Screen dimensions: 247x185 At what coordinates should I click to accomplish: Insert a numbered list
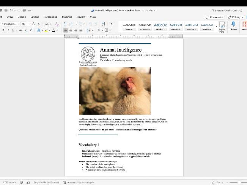[x=73, y=24]
